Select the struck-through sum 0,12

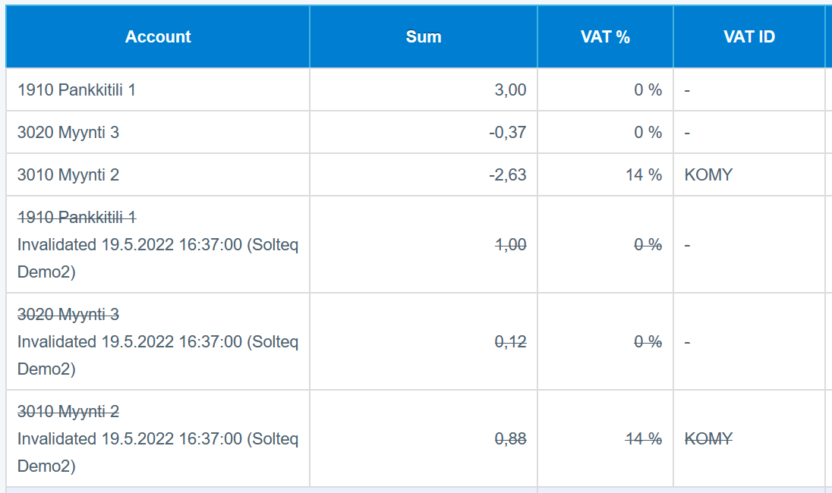pyautogui.click(x=510, y=342)
